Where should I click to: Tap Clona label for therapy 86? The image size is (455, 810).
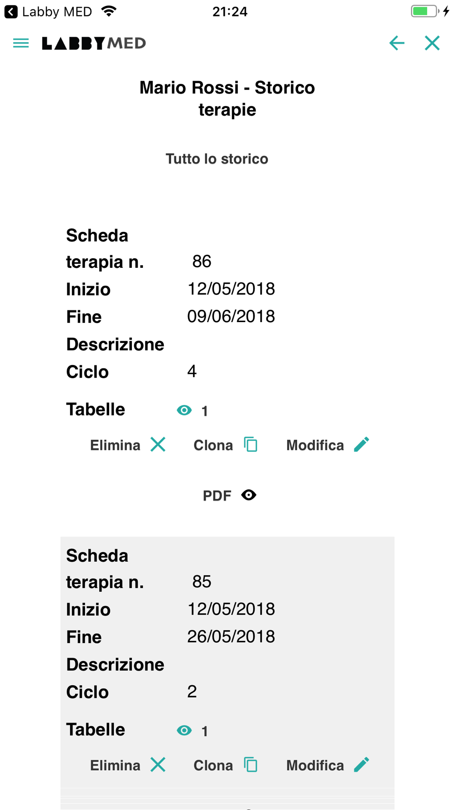point(213,445)
